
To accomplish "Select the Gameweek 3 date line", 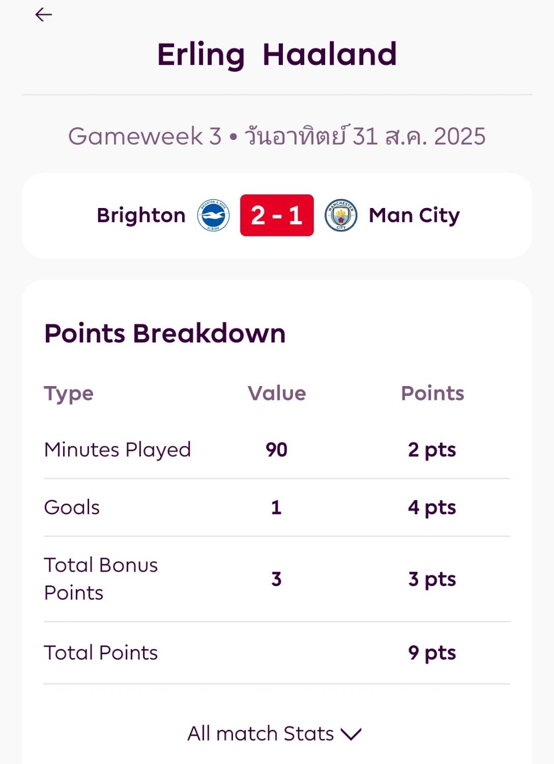I will click(277, 136).
